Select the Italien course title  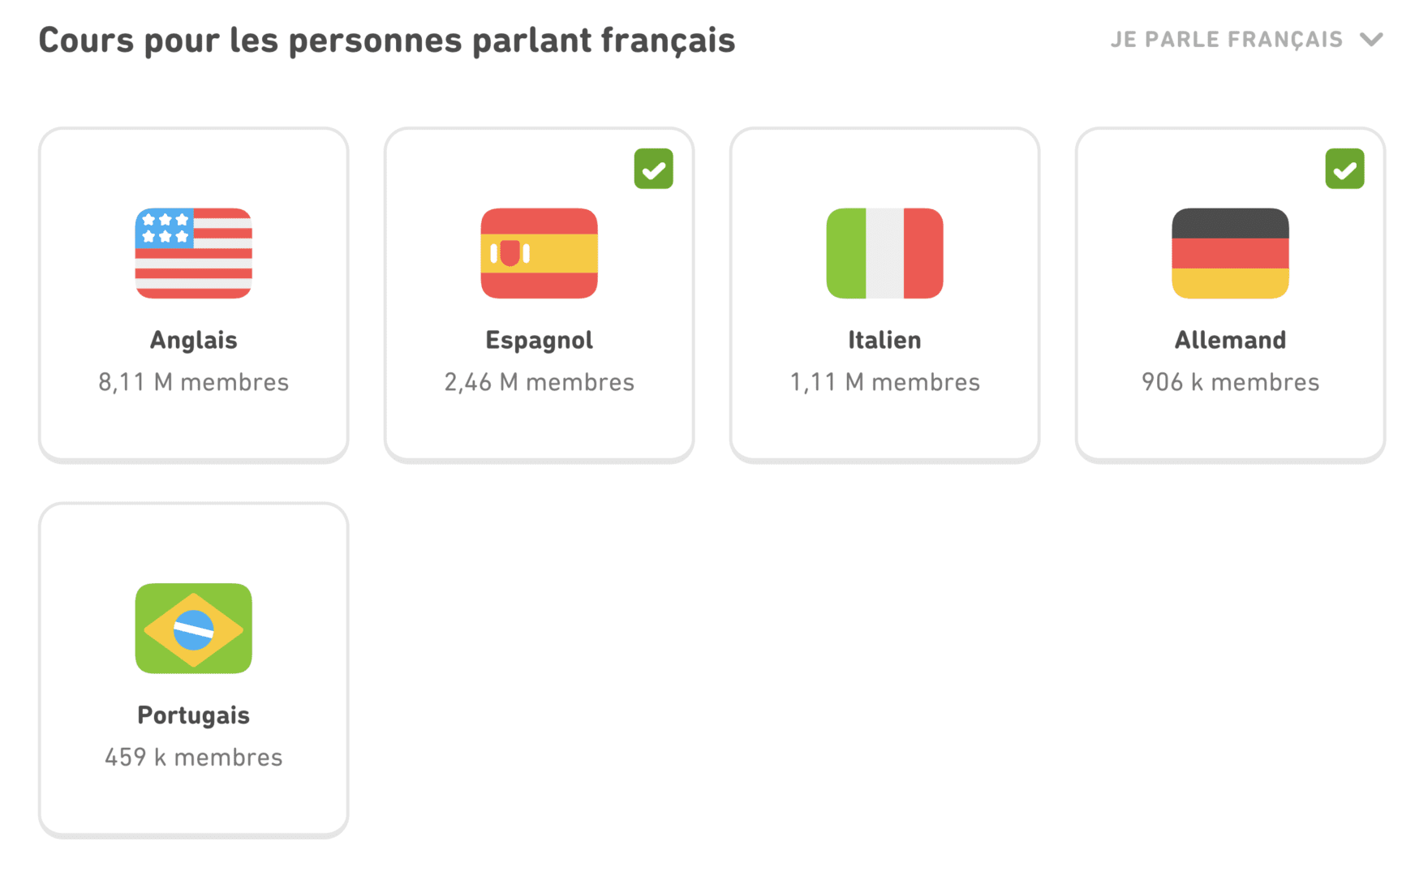884,340
